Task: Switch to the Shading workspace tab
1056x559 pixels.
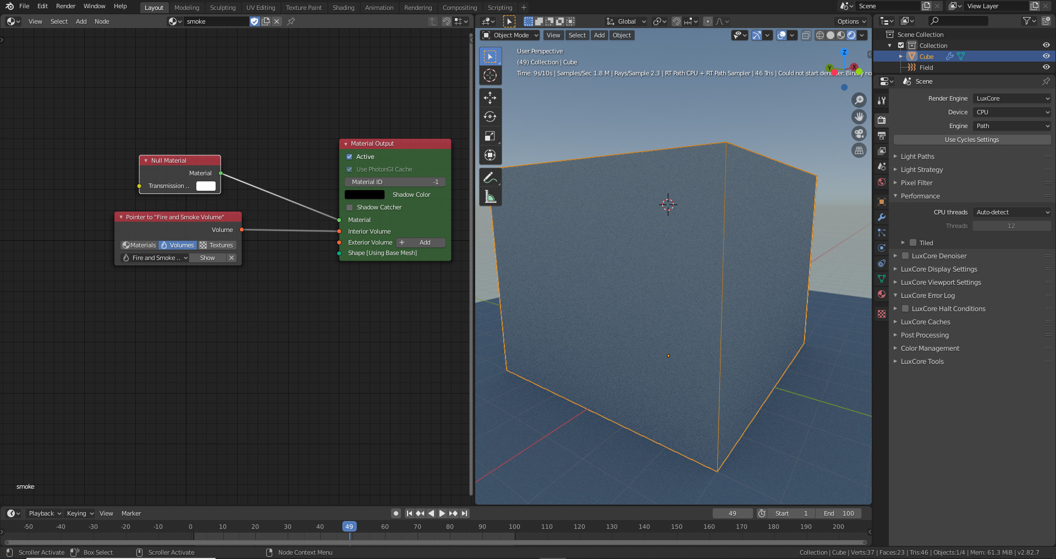Action: pyautogui.click(x=343, y=8)
